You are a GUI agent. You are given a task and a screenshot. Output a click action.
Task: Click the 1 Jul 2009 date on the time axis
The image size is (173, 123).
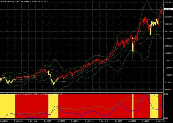click(61, 121)
